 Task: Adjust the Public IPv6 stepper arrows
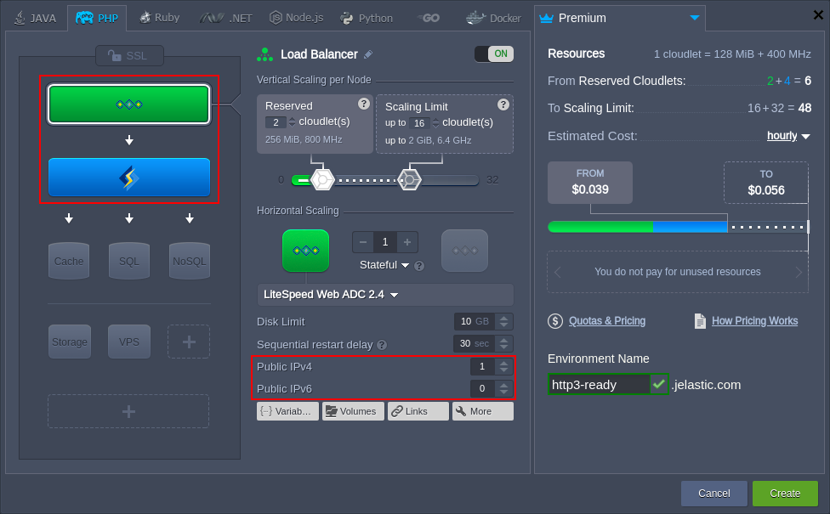coord(504,388)
